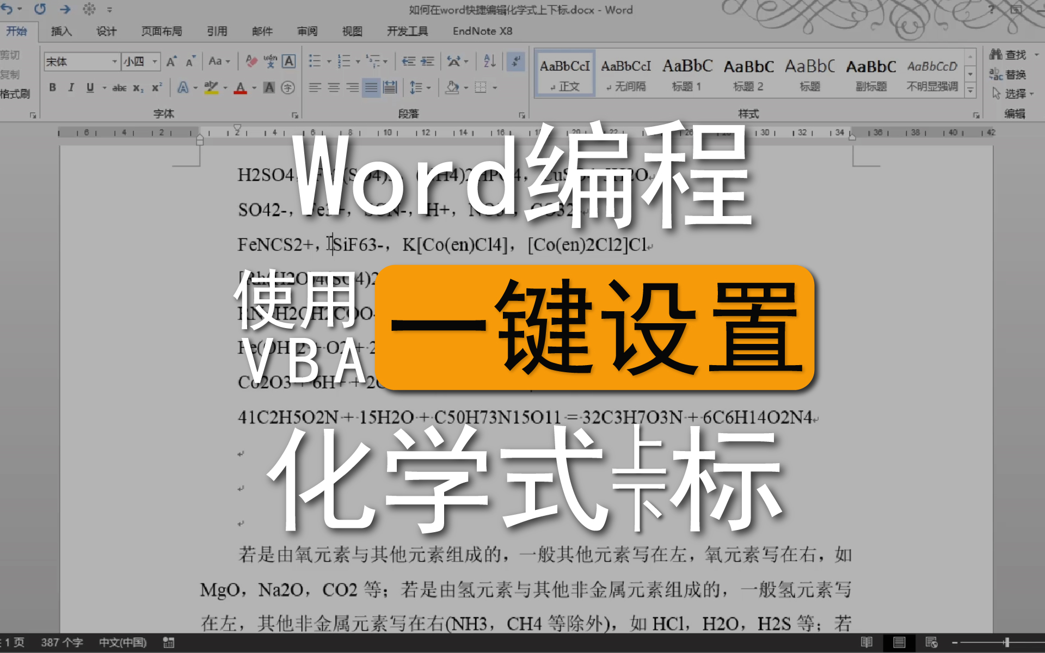The width and height of the screenshot is (1045, 653).
Task: Increase the paragraph indent
Action: 428,61
